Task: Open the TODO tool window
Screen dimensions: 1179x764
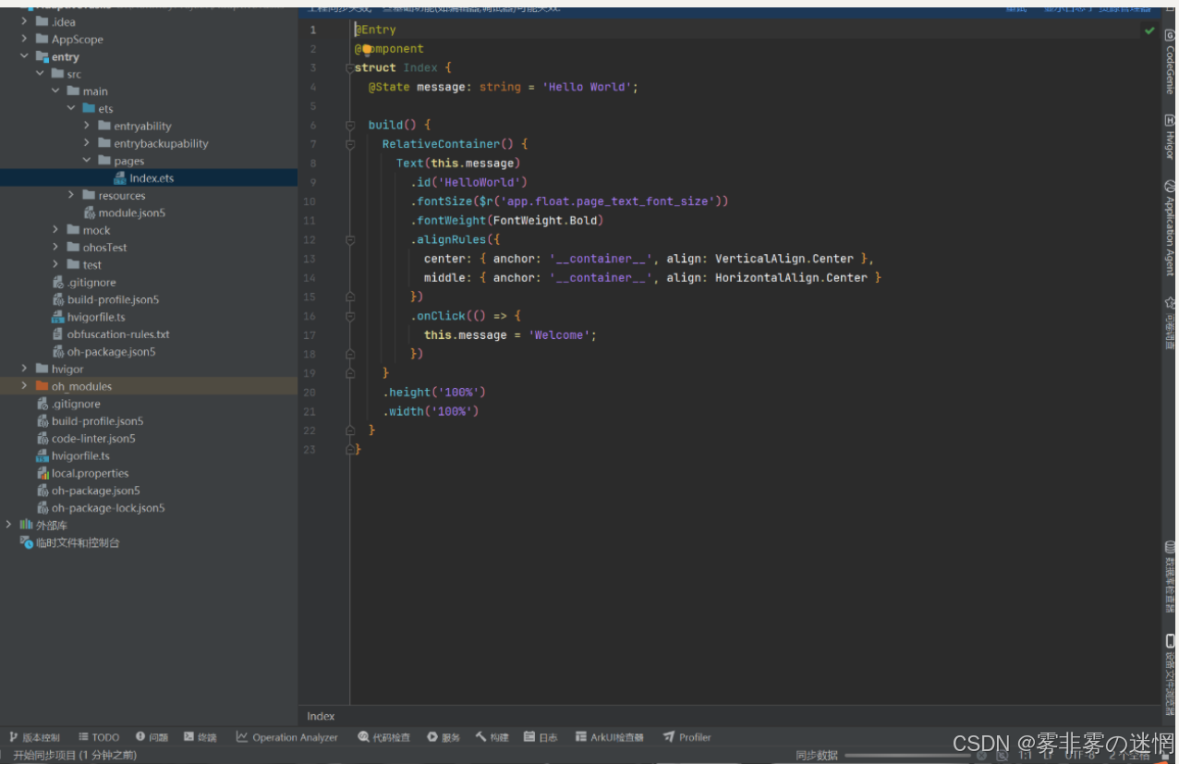Action: click(x=99, y=737)
